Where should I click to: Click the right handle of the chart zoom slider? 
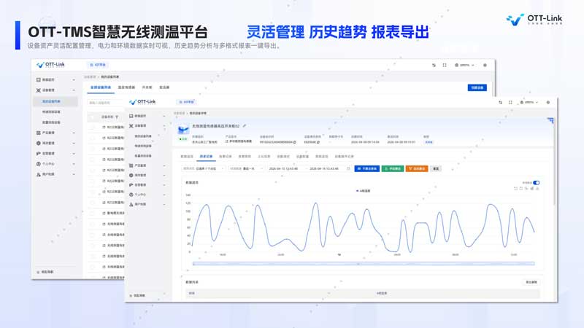[x=534, y=264]
